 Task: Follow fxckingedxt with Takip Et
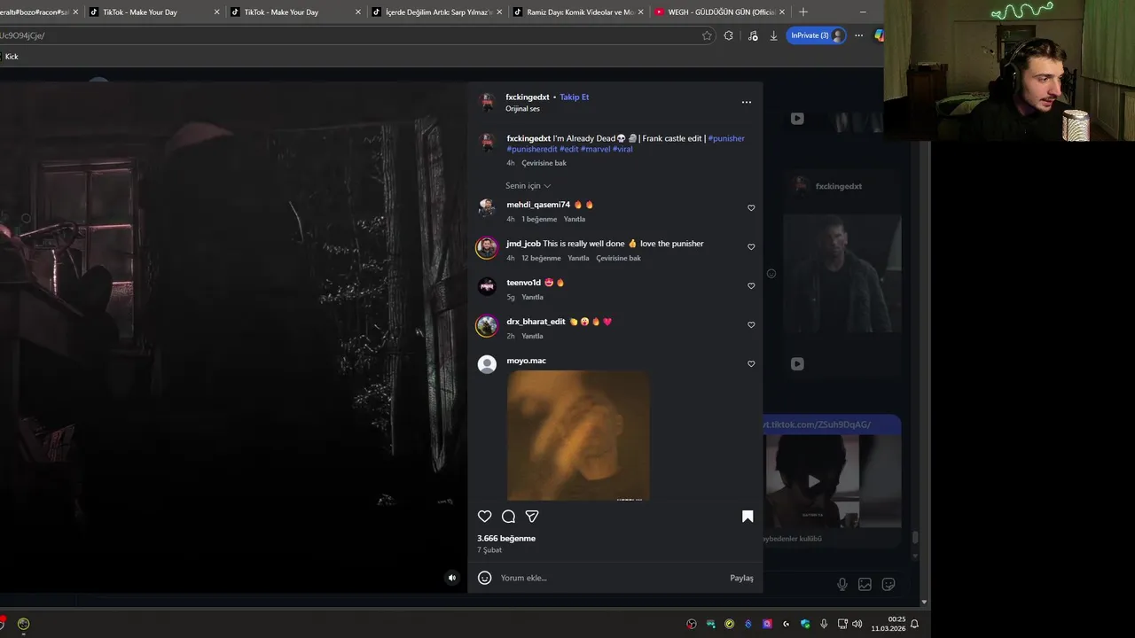pyautogui.click(x=575, y=97)
